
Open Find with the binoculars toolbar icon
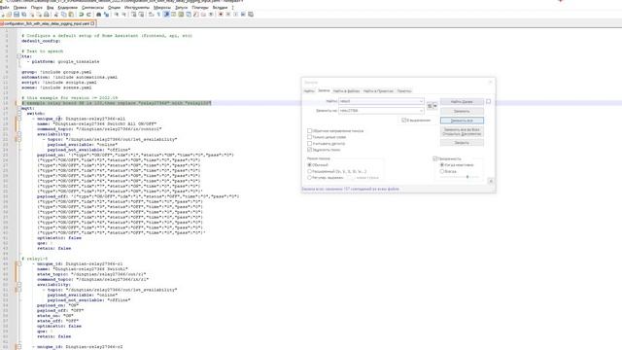tap(99, 15)
